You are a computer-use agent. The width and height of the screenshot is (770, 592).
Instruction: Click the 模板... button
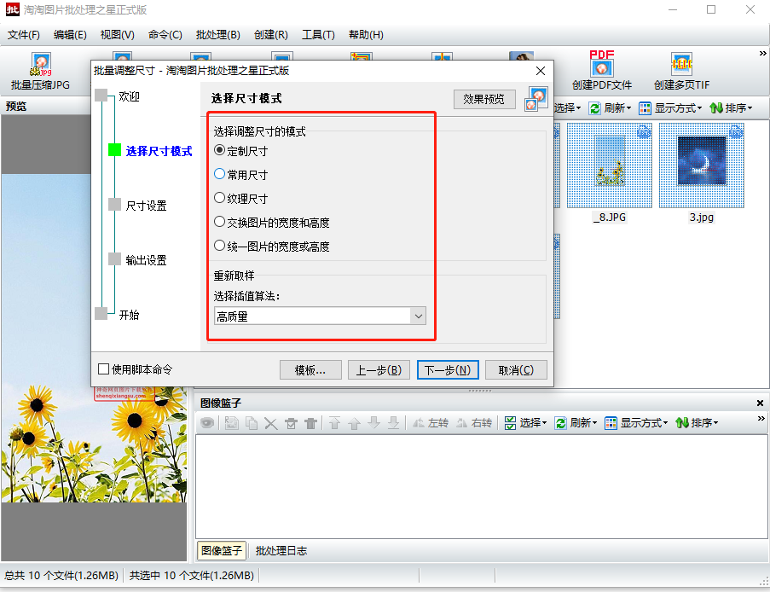click(310, 370)
